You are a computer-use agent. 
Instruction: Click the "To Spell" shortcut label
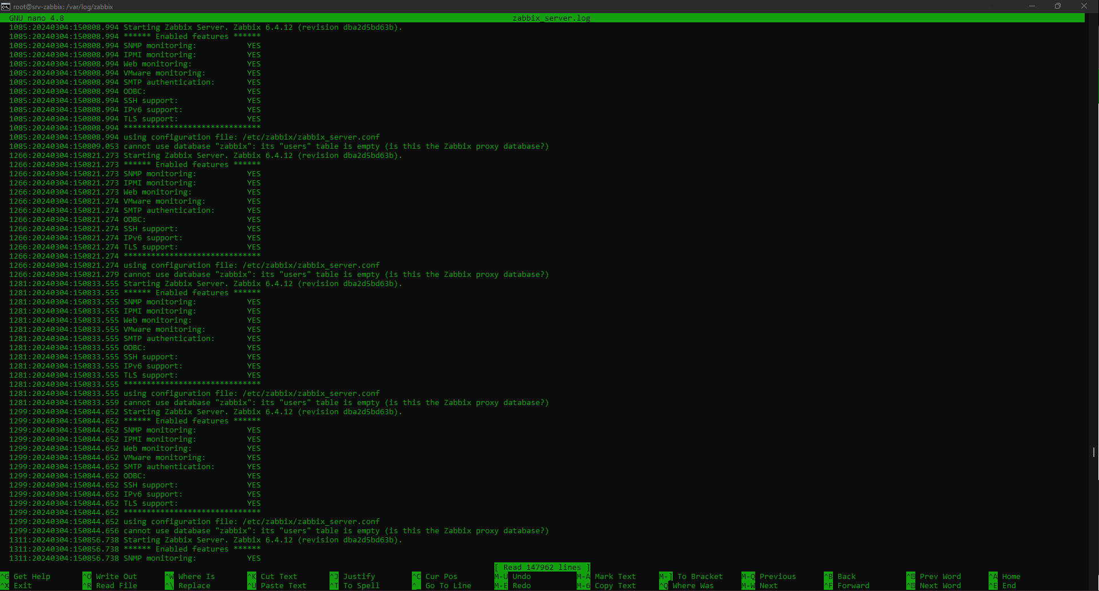pyautogui.click(x=362, y=586)
